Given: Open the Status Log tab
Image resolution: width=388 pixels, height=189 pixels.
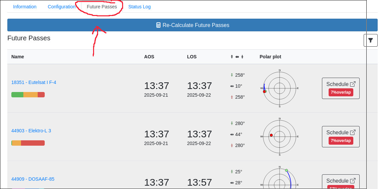Looking at the screenshot, I should [139, 7].
